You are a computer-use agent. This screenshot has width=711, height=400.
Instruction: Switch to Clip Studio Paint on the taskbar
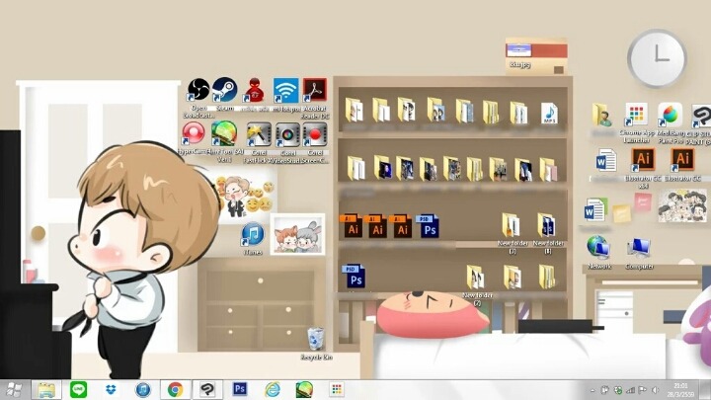207,389
